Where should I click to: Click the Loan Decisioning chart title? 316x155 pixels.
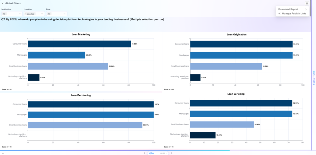81,95
